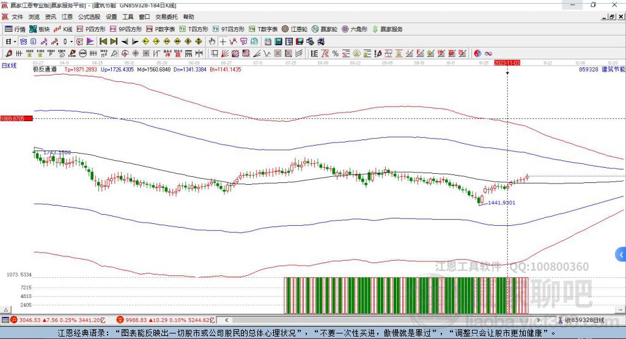Click the T数字表 toolbar button
Image resolution: width=626 pixels, height=339 pixels.
pos(263,29)
